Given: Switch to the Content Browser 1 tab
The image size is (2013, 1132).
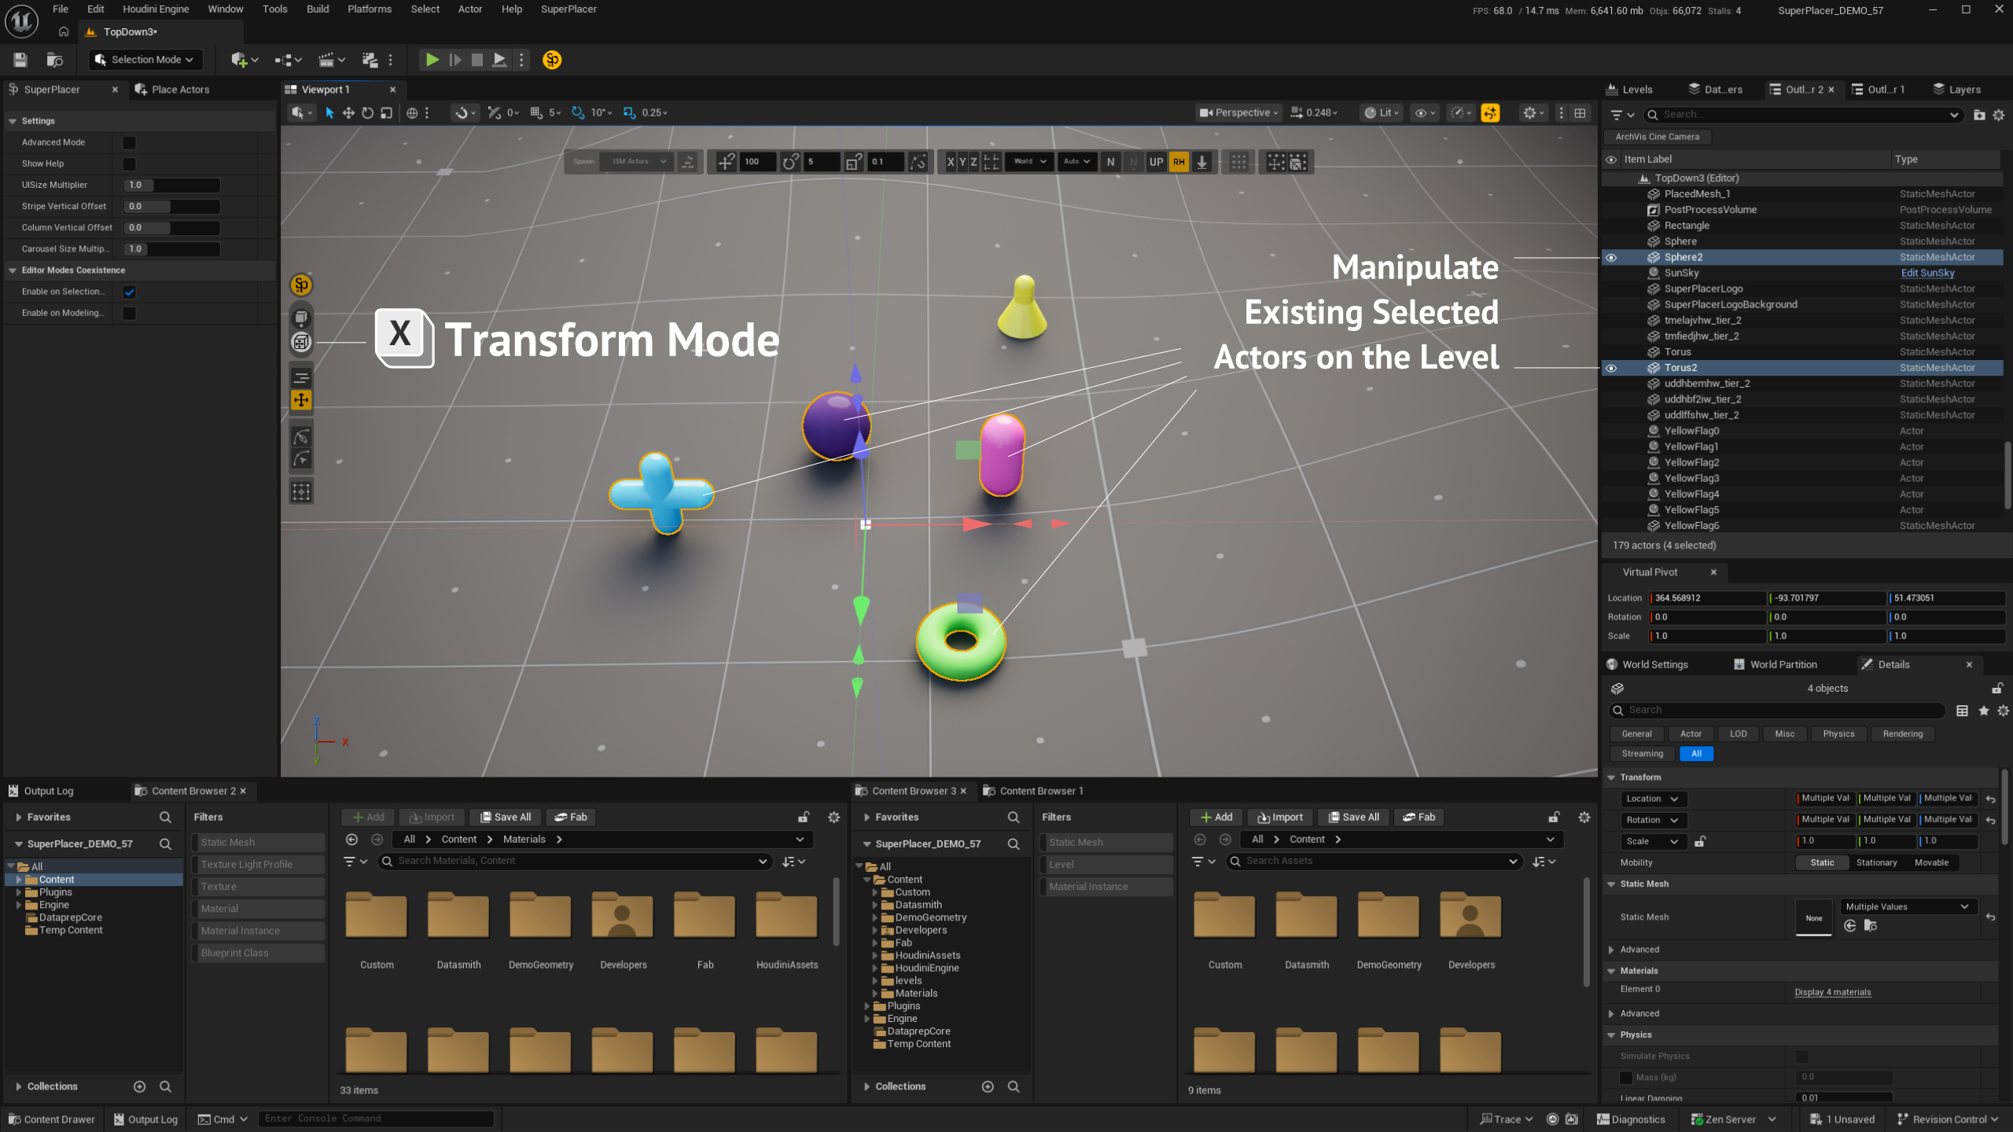Looking at the screenshot, I should tap(1033, 791).
